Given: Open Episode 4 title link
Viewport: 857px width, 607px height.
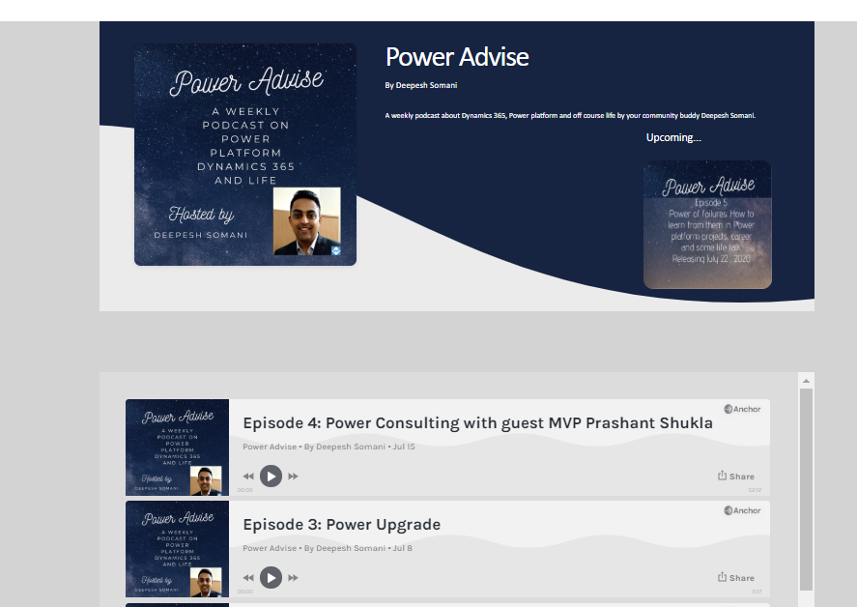Looking at the screenshot, I should tap(477, 423).
